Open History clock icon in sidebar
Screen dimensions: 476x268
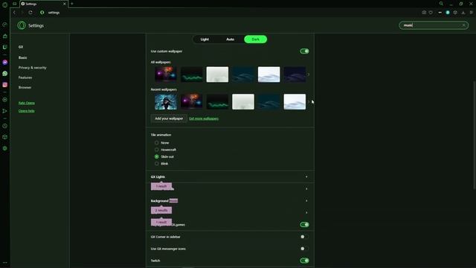5,126
